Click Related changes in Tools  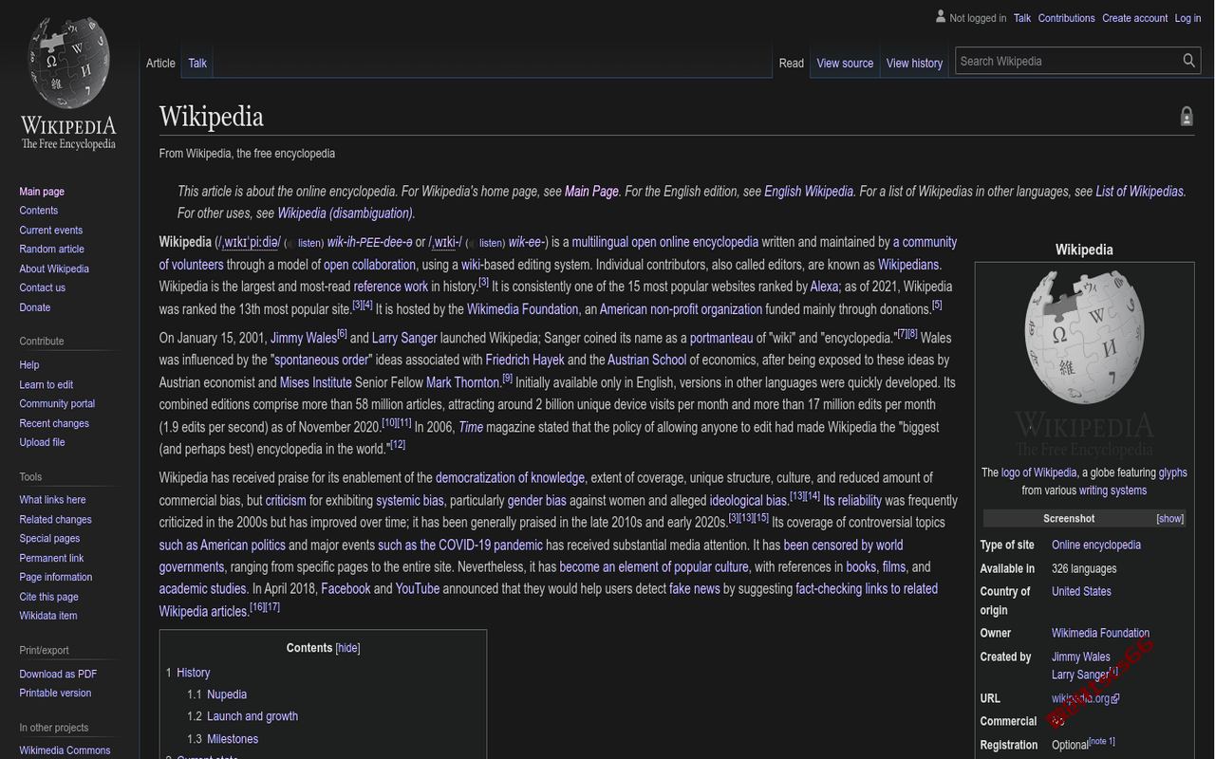coord(56,520)
